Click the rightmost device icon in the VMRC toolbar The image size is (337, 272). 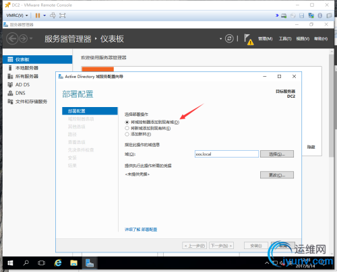(329, 15)
